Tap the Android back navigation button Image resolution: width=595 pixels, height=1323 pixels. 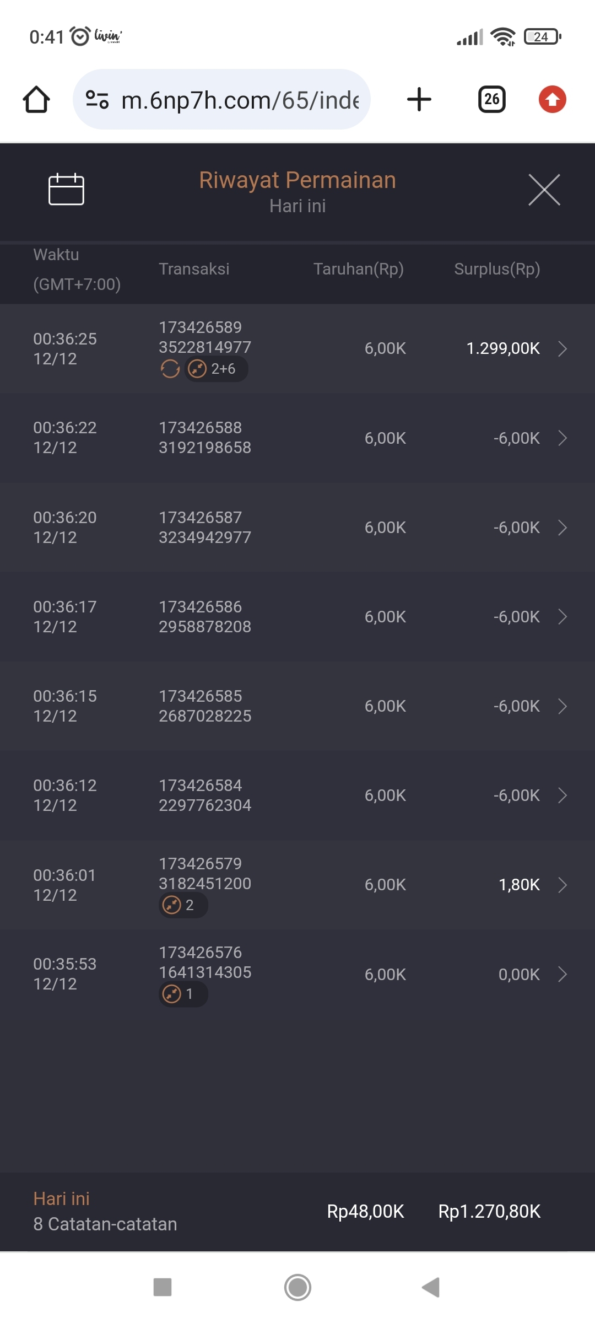coord(431,1288)
